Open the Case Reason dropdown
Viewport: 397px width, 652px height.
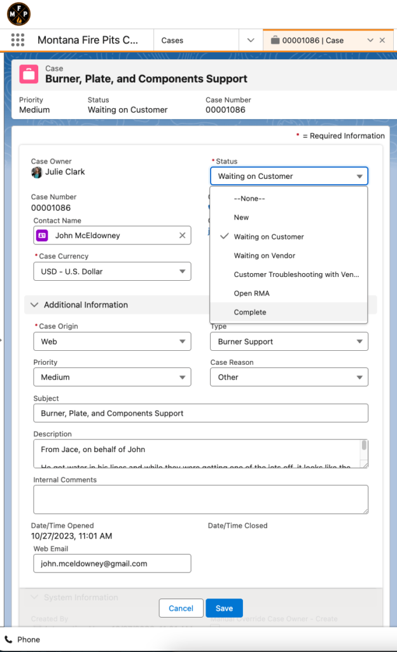click(289, 377)
